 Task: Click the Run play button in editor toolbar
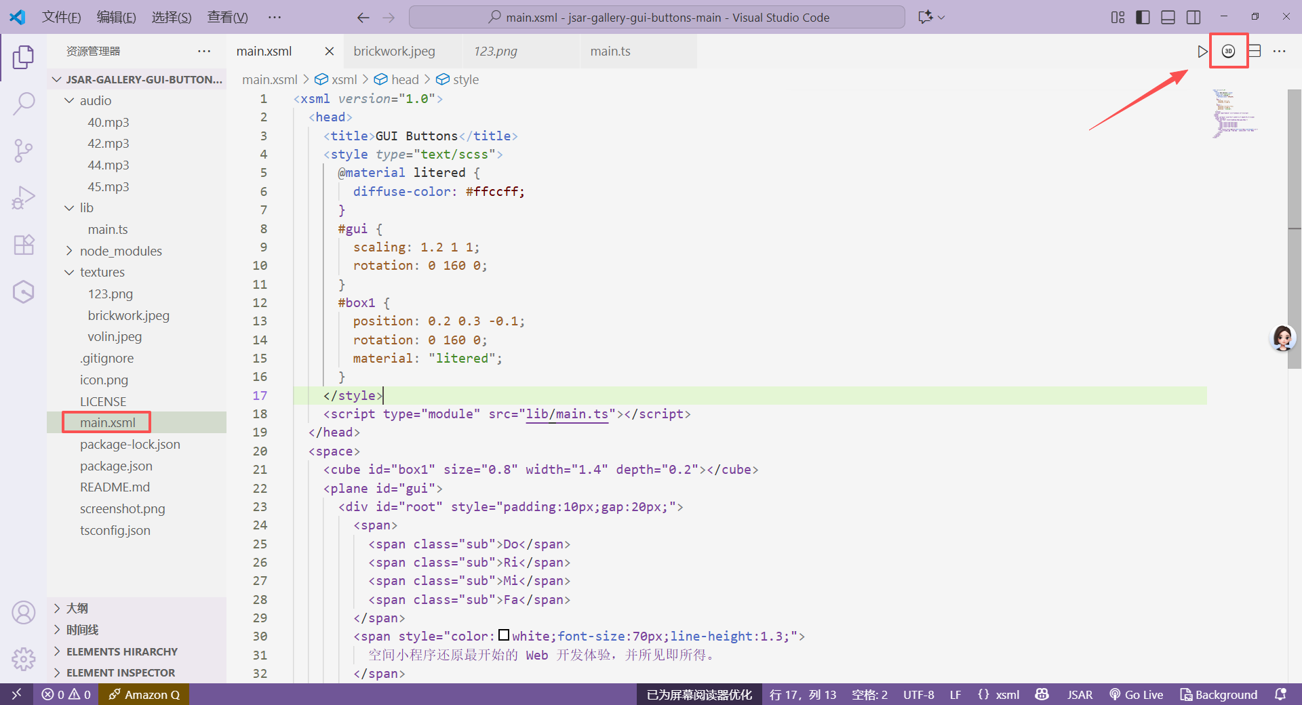[x=1202, y=52]
